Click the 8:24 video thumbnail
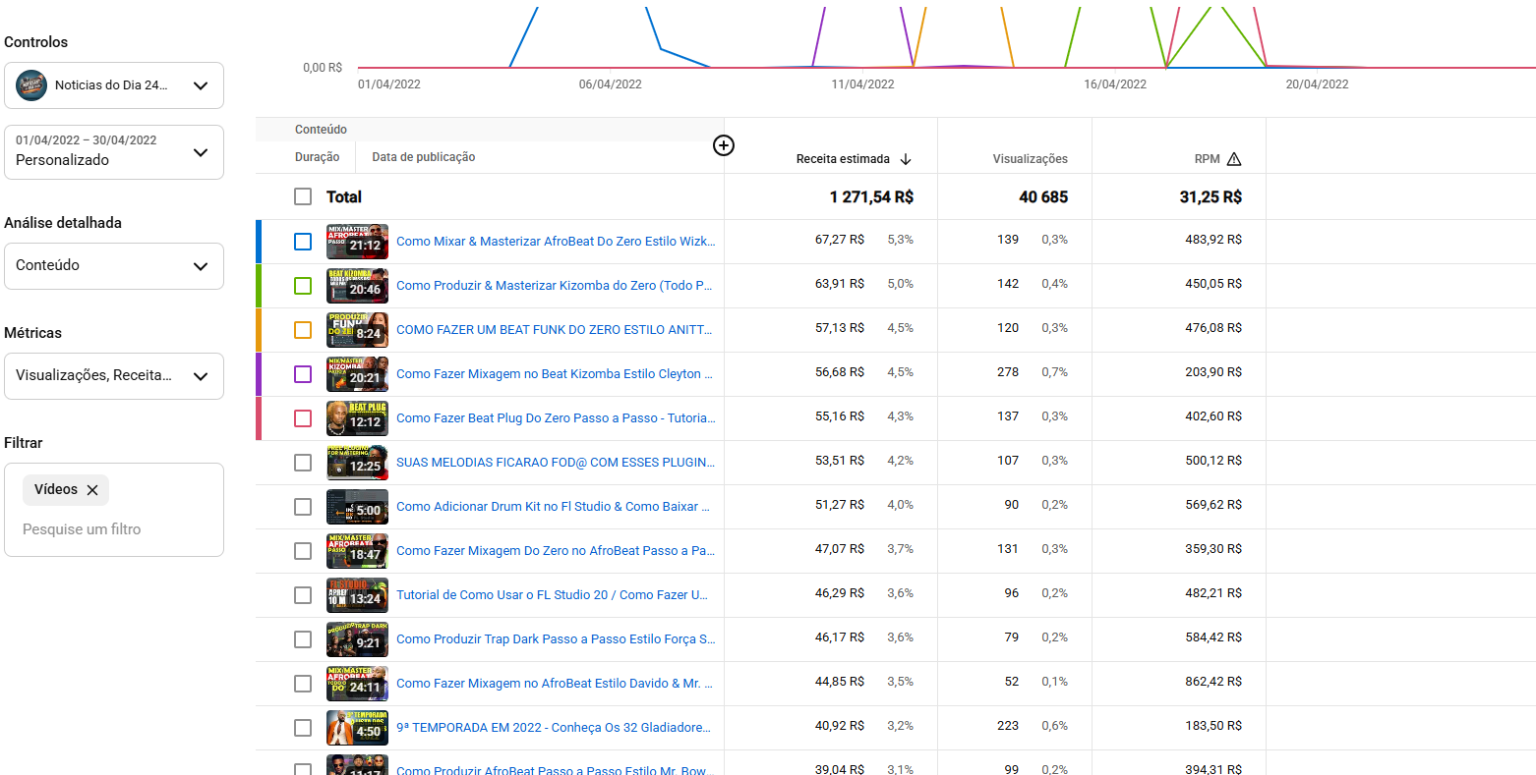The image size is (1536, 775). point(357,330)
